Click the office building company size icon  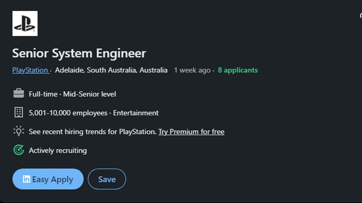(x=19, y=112)
